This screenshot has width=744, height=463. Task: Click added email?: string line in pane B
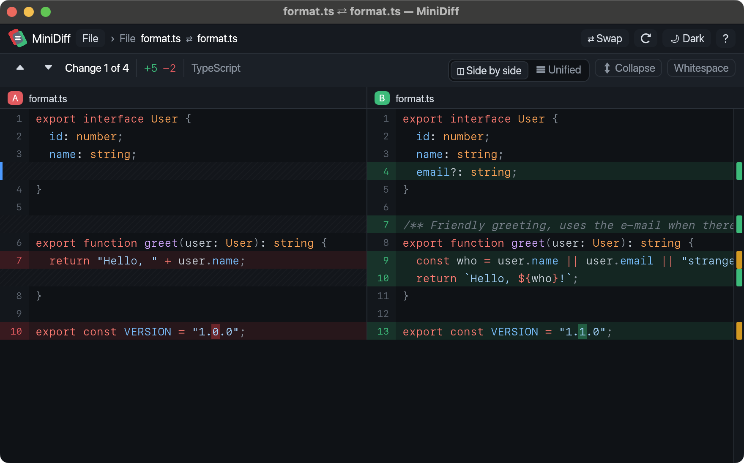(550, 172)
